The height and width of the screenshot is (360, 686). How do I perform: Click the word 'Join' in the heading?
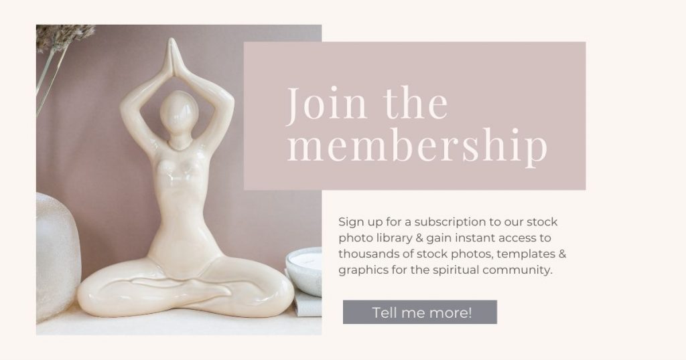[x=326, y=104]
